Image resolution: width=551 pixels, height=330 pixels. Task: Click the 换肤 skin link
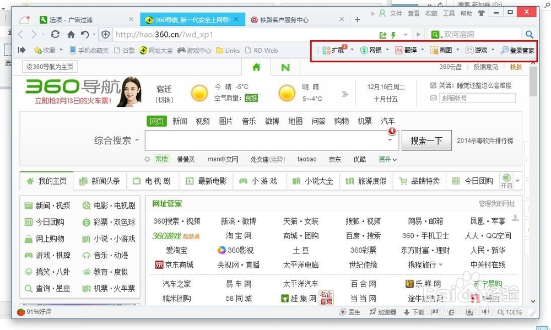pyautogui.click(x=516, y=67)
